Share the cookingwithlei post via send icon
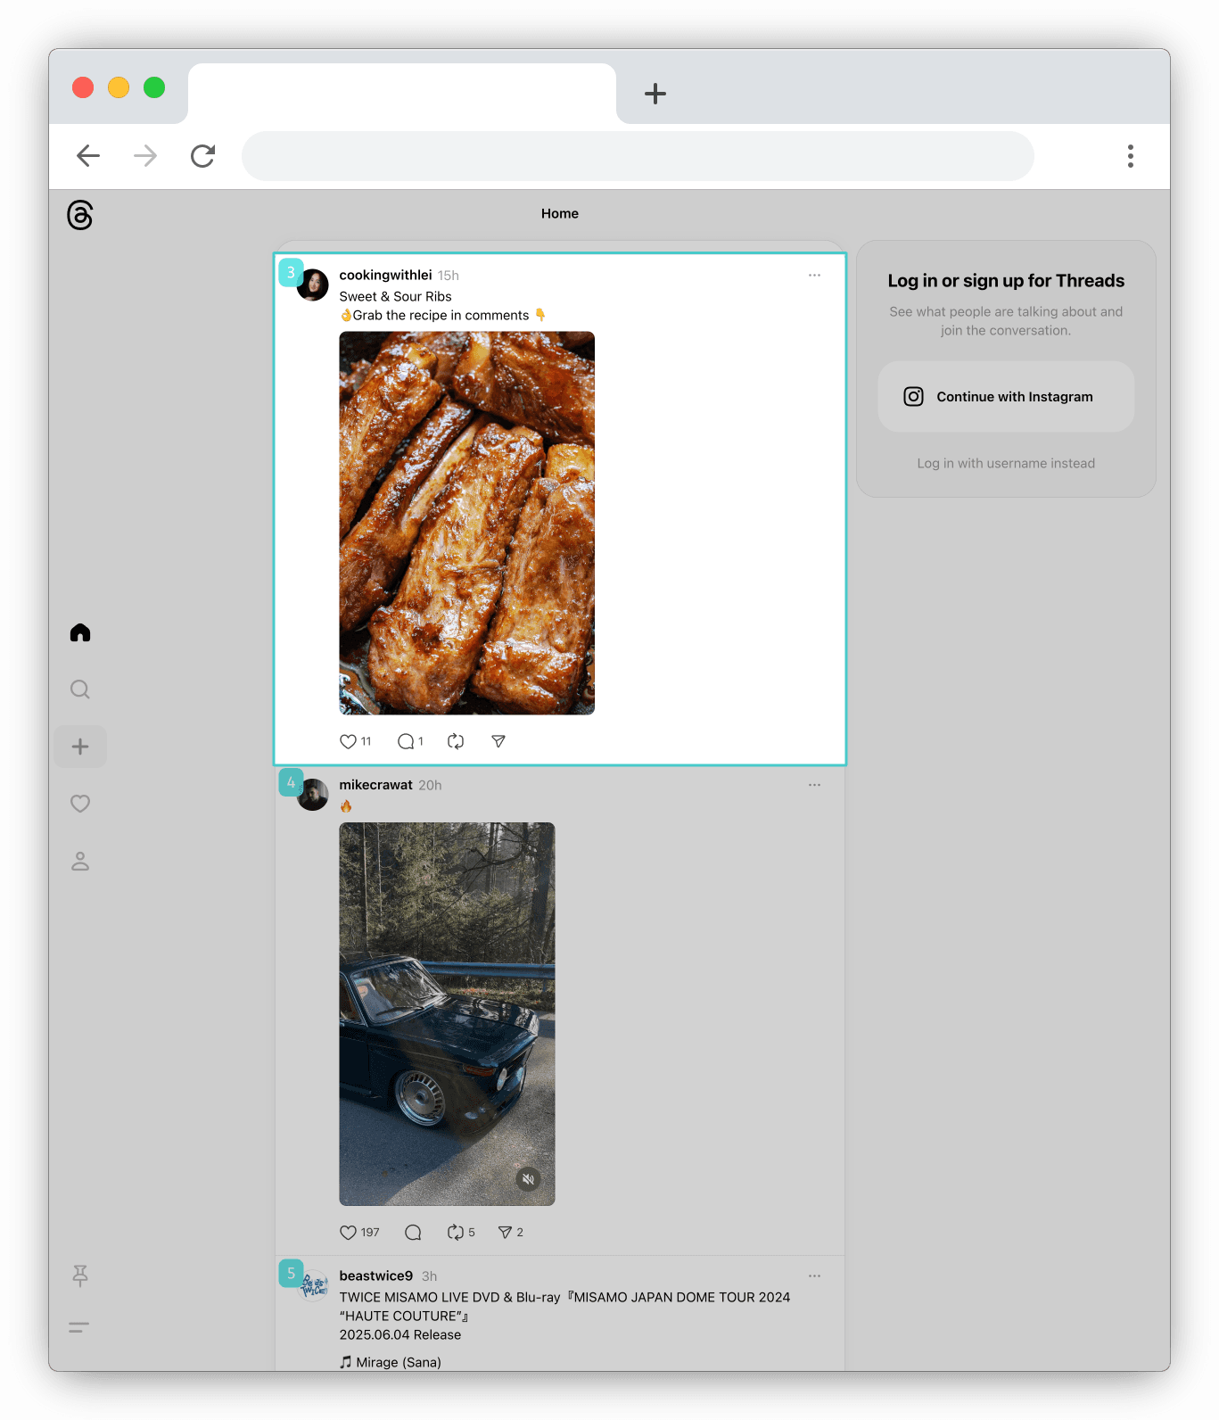 [498, 741]
